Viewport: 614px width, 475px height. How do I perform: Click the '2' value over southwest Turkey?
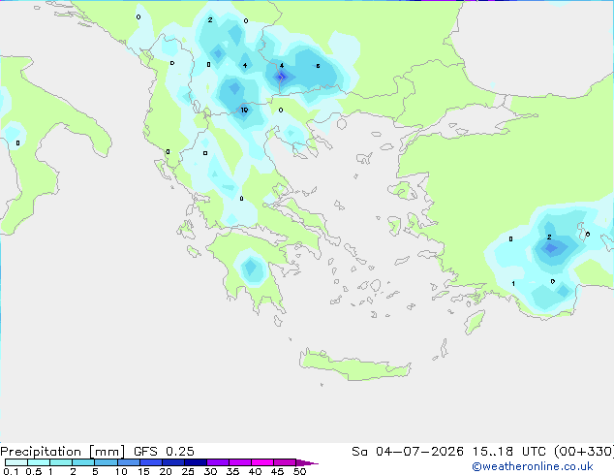tap(549, 237)
